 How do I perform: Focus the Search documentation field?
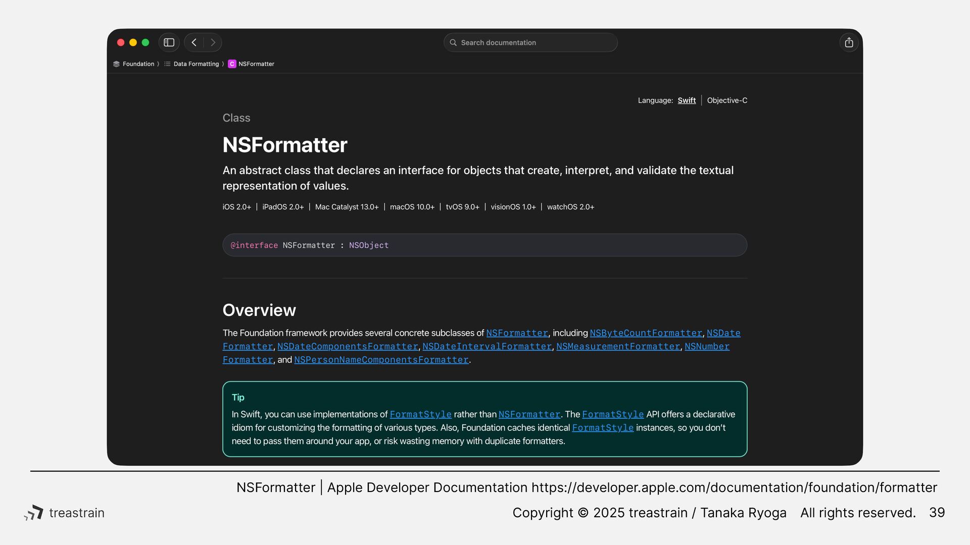[530, 42]
